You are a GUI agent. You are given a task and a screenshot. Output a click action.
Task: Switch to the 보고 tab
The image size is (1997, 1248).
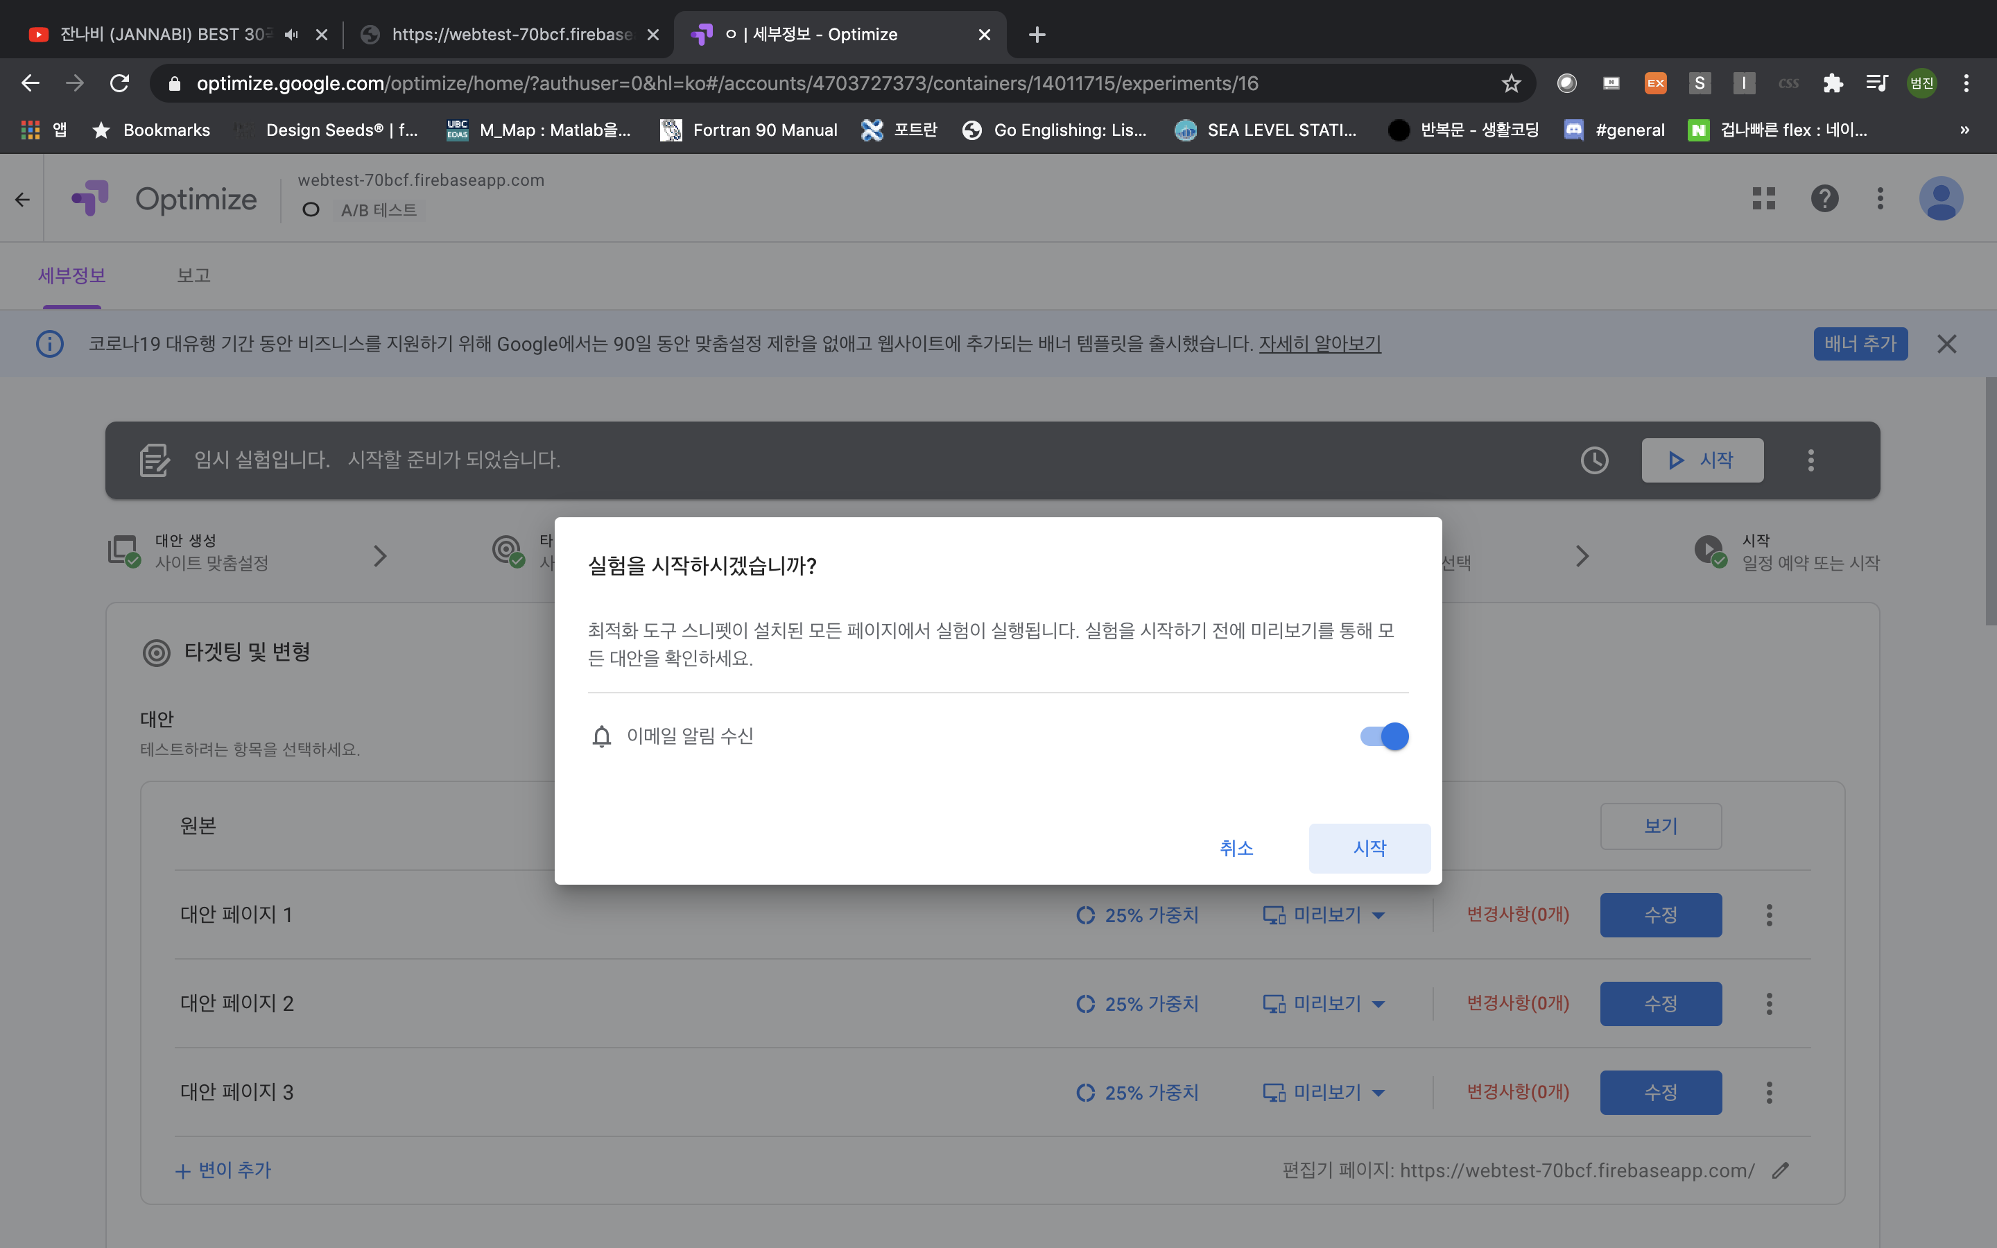pos(194,276)
